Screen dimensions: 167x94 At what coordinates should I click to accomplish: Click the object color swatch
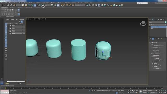point(166,22)
